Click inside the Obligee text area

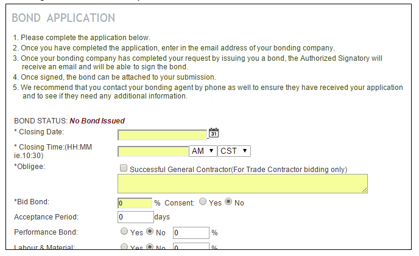pyautogui.click(x=242, y=184)
